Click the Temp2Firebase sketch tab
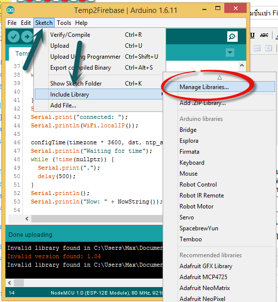 [21, 54]
